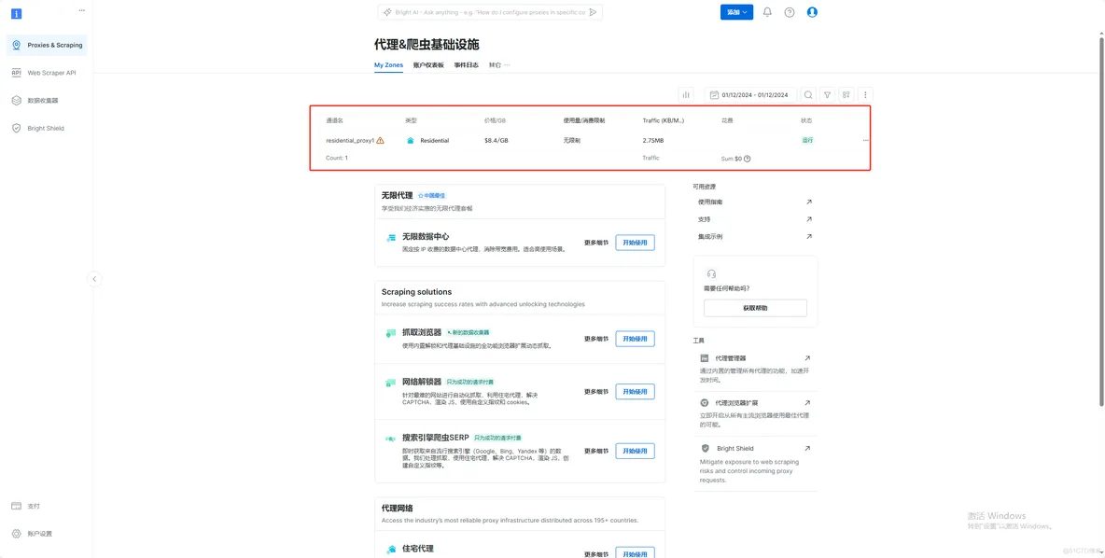Open the user profile avatar

pyautogui.click(x=812, y=12)
